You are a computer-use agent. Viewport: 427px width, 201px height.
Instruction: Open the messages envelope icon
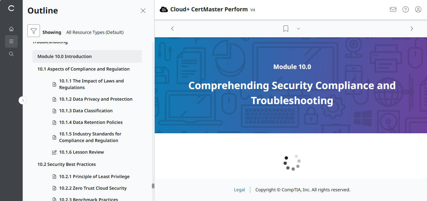click(x=393, y=9)
